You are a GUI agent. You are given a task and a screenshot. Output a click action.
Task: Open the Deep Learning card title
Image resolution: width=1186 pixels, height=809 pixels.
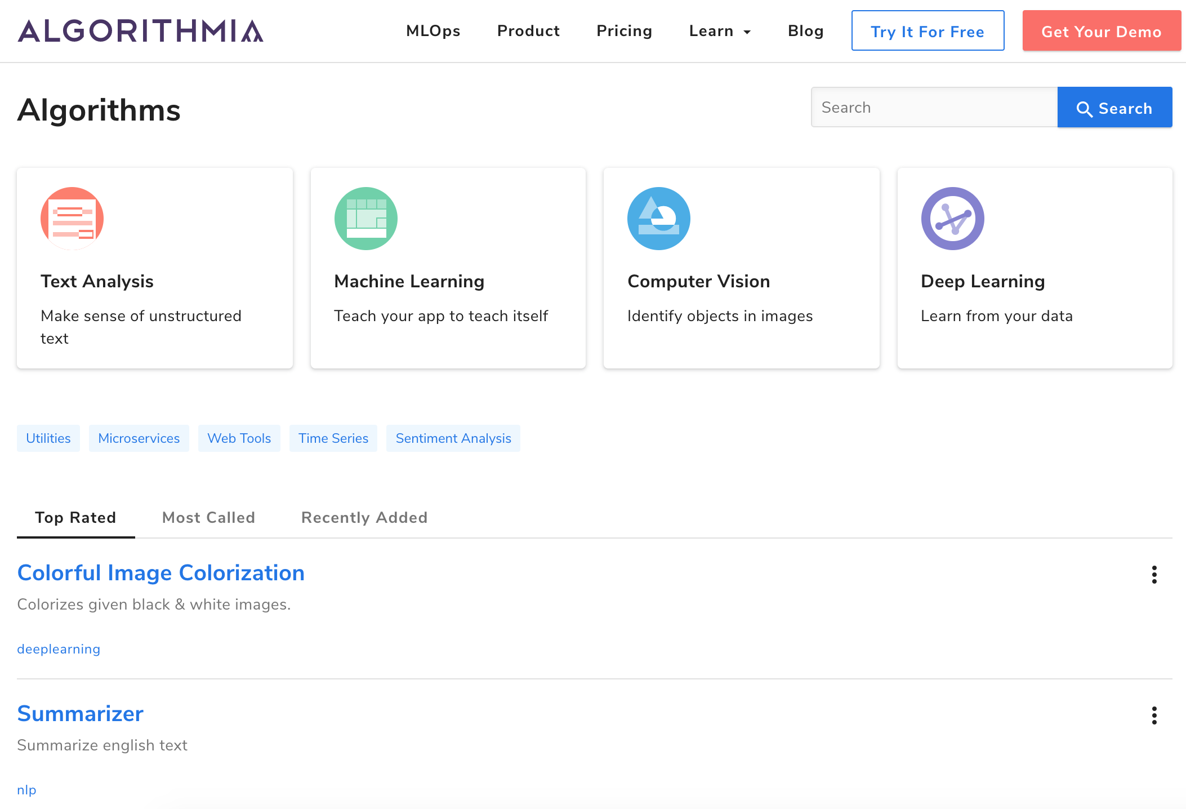pyautogui.click(x=983, y=281)
